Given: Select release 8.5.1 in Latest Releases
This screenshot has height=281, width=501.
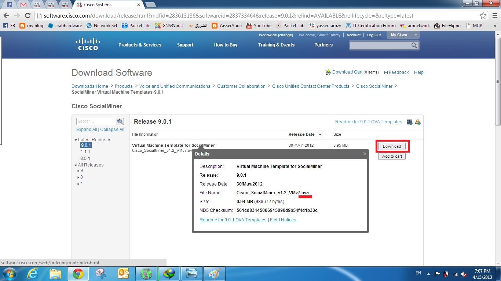Looking at the screenshot, I should 85,158.
